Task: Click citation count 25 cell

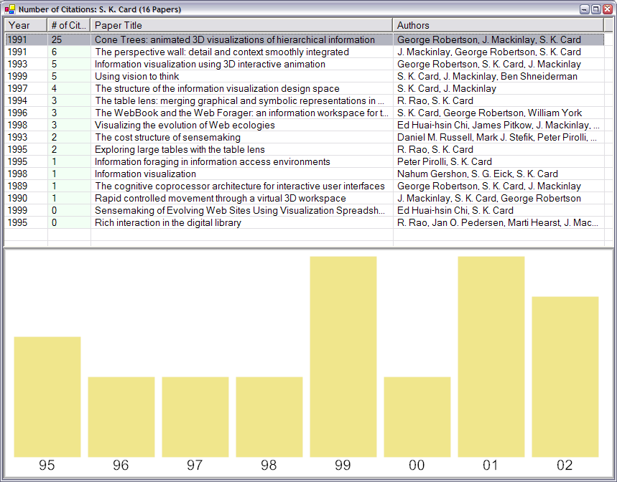Action: point(69,39)
